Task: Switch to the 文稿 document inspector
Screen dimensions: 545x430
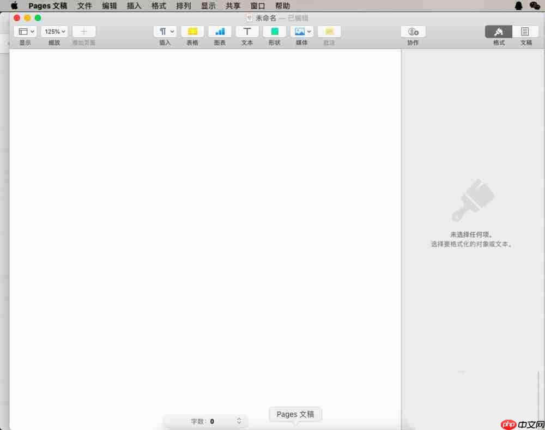Action: point(525,32)
